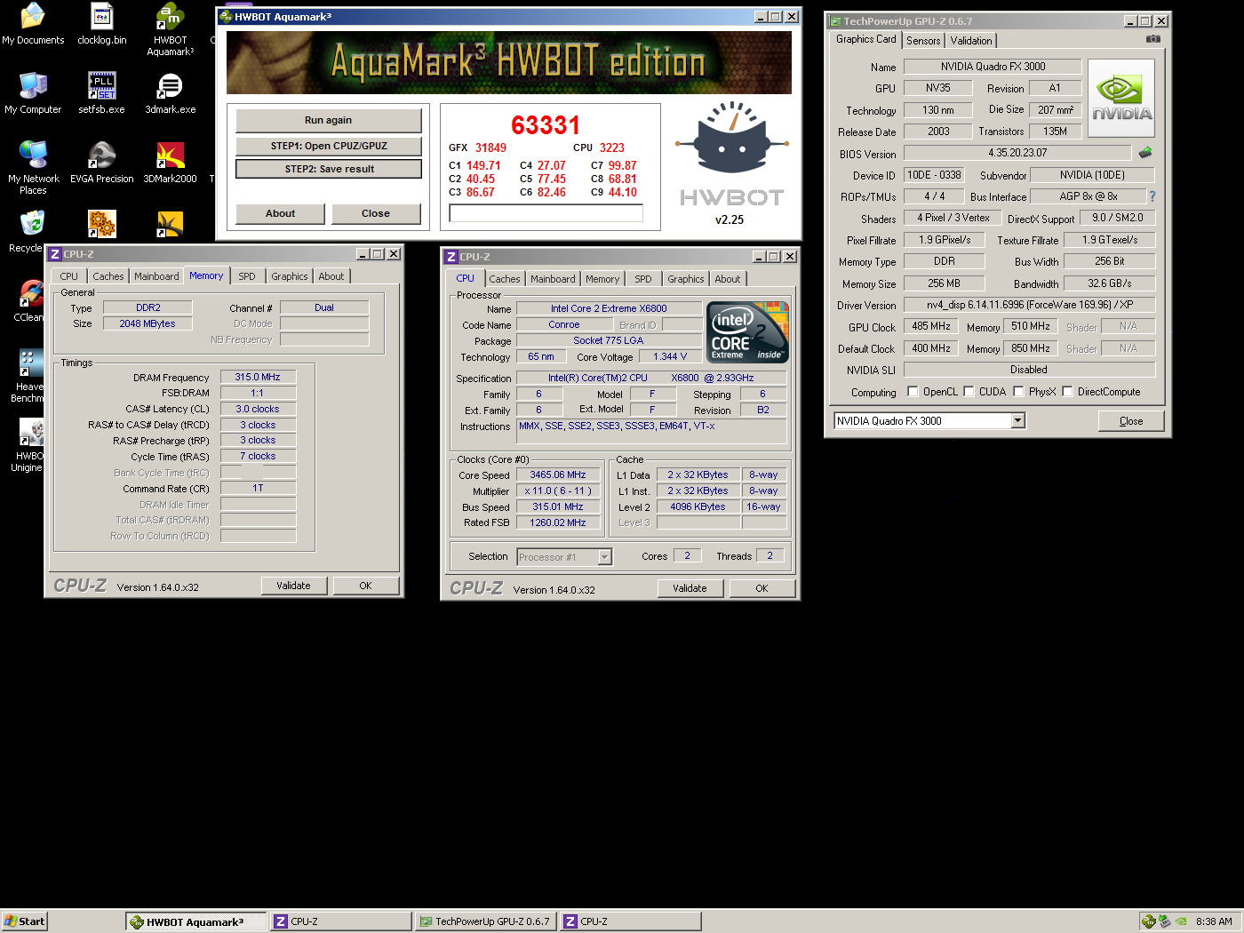Click OK in the processor CPU-Z window
The height and width of the screenshot is (933, 1244).
(x=762, y=588)
